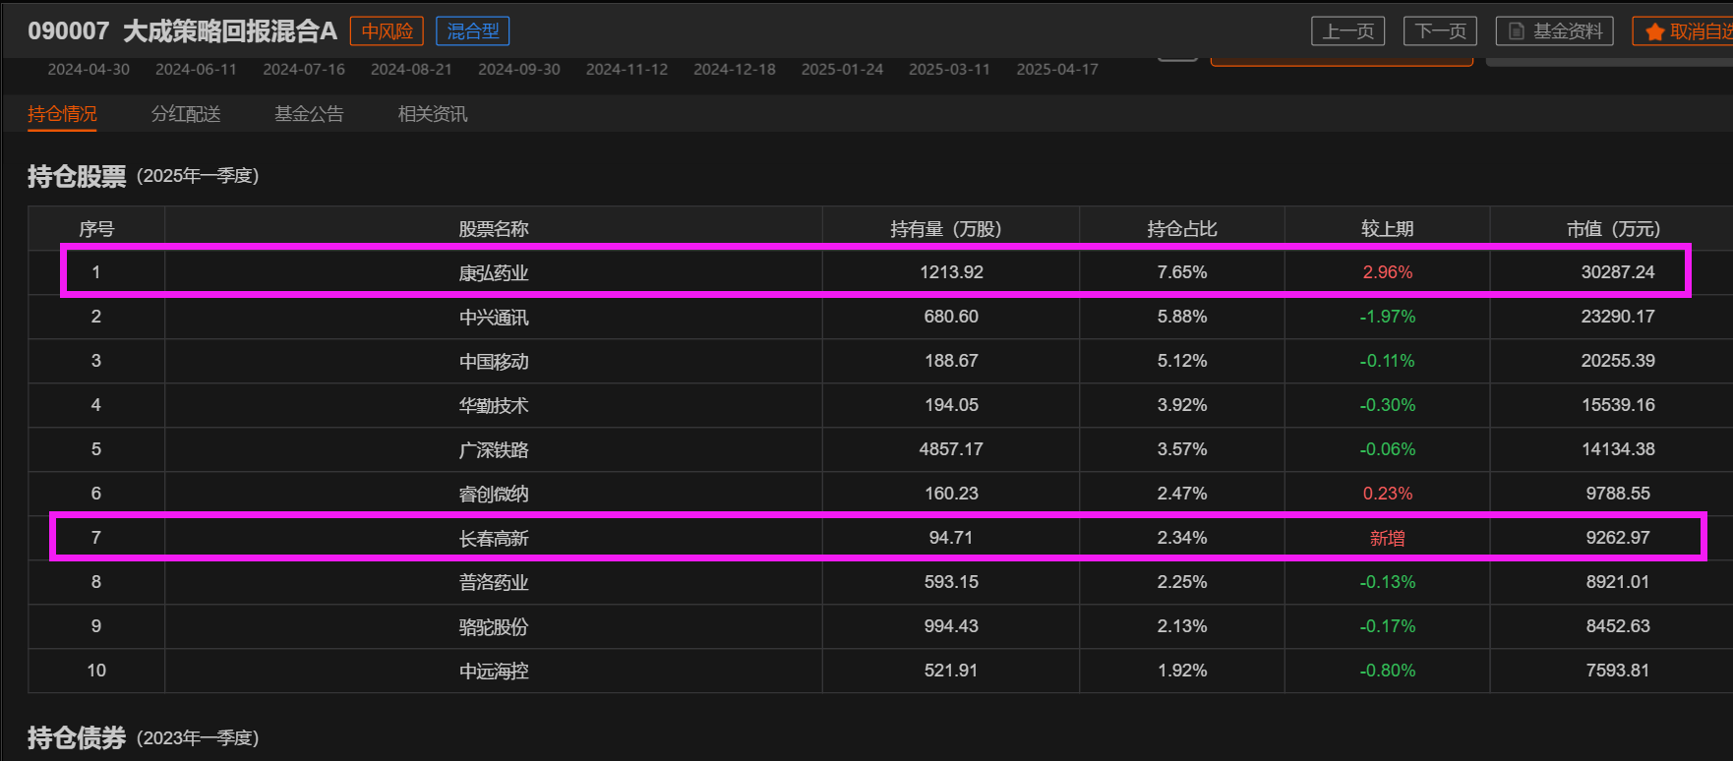Click market value 7593.81 for 中远海控
The height and width of the screenshot is (761, 1733).
click(1618, 671)
